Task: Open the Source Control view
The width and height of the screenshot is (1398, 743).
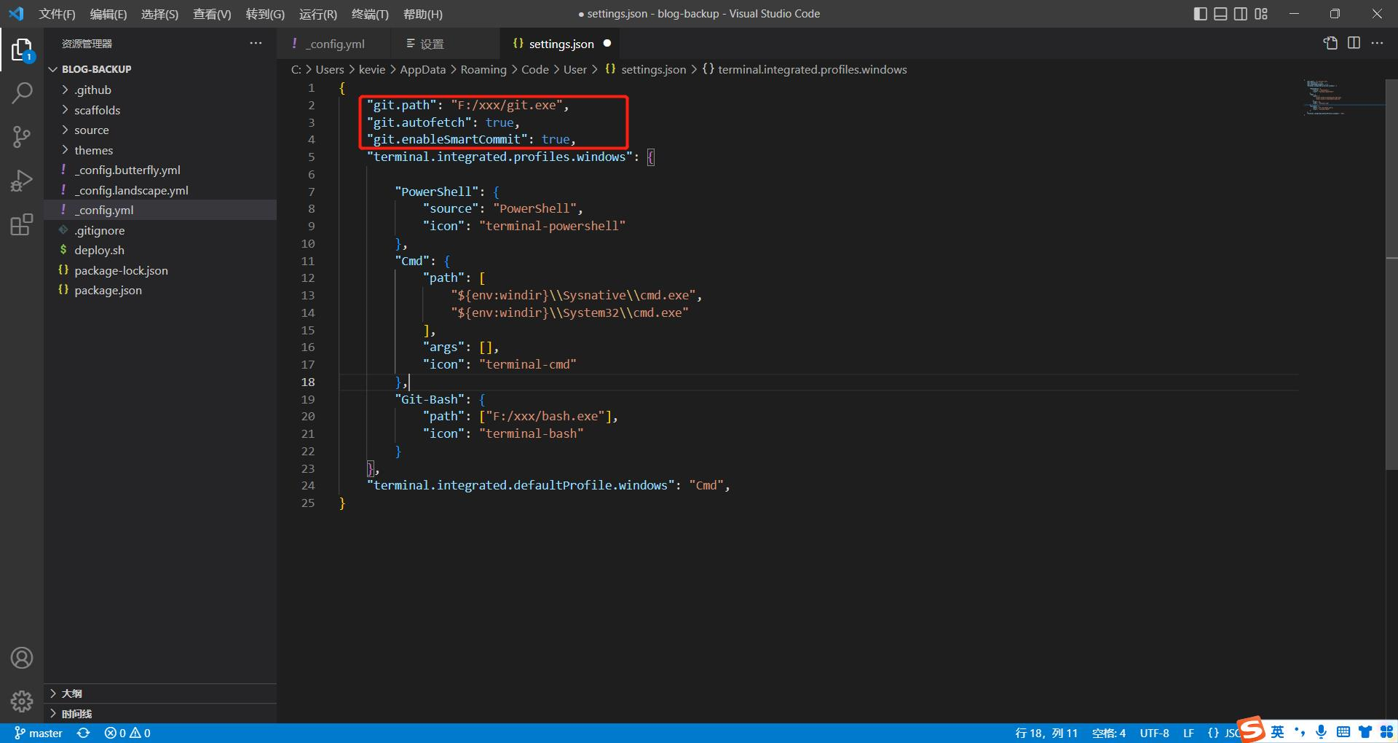Action: 22,136
